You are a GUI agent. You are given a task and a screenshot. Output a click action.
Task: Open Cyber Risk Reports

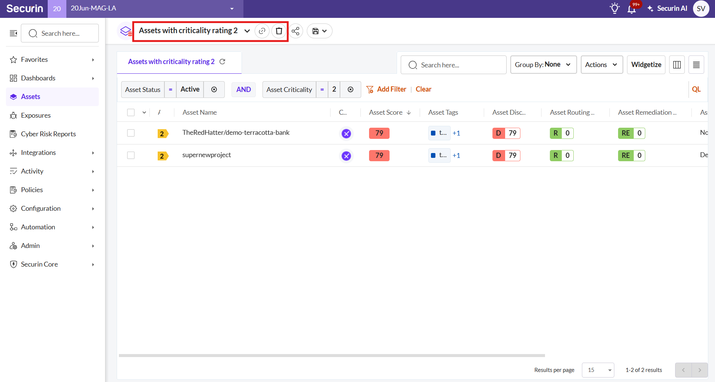(52, 134)
